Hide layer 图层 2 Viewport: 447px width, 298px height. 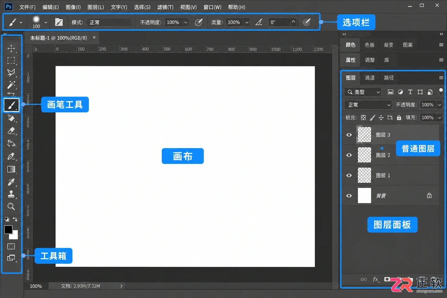coord(349,155)
